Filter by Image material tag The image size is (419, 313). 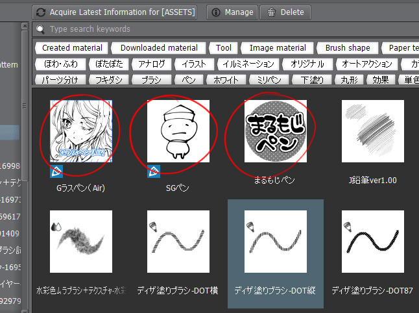(x=278, y=48)
